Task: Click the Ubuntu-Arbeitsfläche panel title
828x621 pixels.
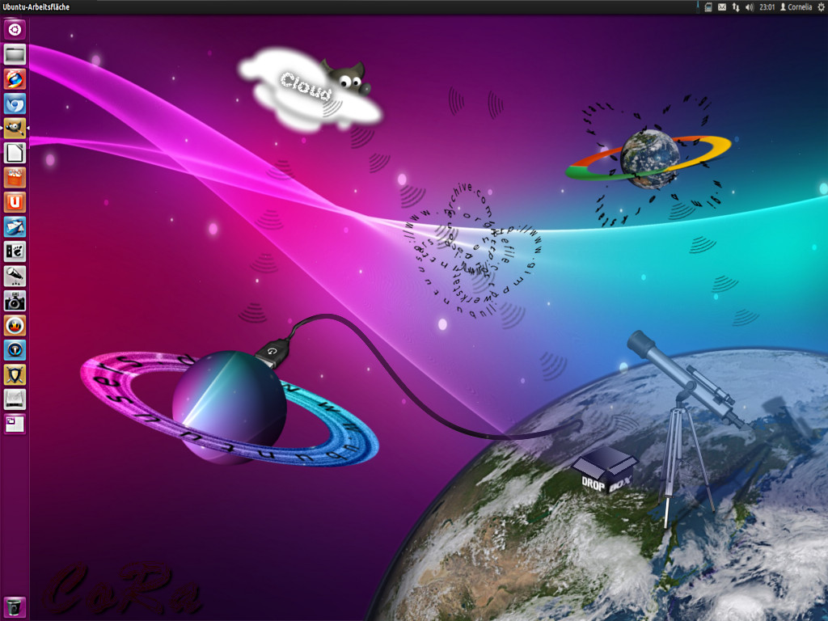Action: pyautogui.click(x=36, y=6)
